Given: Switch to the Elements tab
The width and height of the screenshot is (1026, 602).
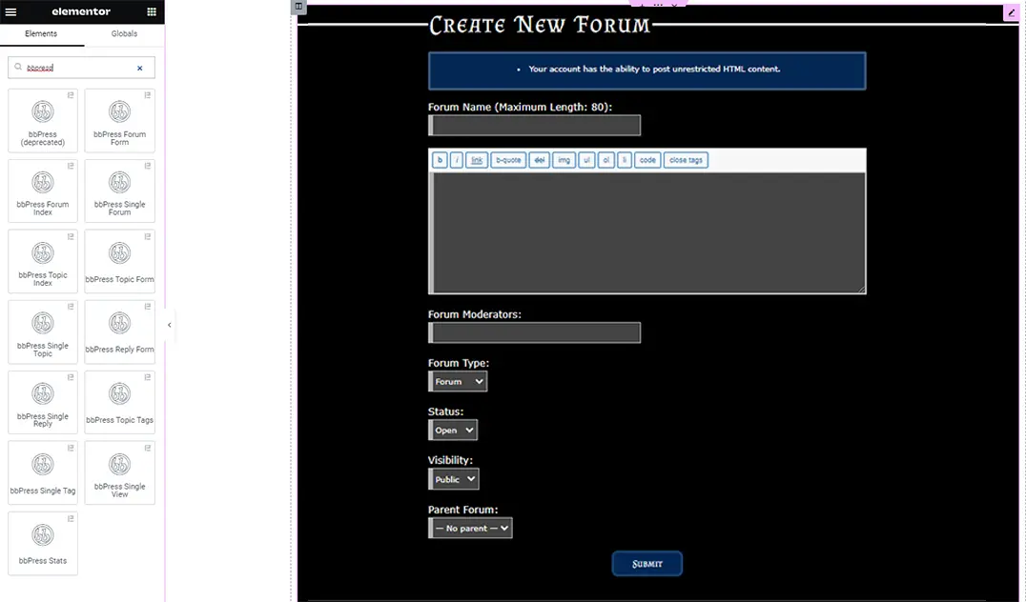Looking at the screenshot, I should tap(41, 33).
